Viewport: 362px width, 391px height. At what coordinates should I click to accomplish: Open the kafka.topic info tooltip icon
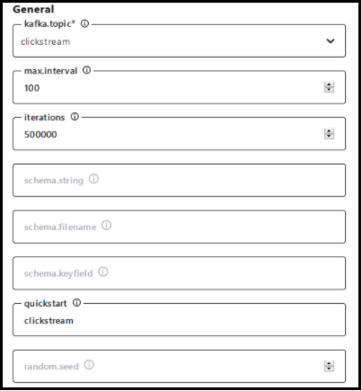click(85, 23)
